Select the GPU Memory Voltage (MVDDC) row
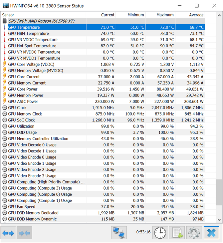The image size is (223, 243). pyautogui.click(x=103, y=71)
